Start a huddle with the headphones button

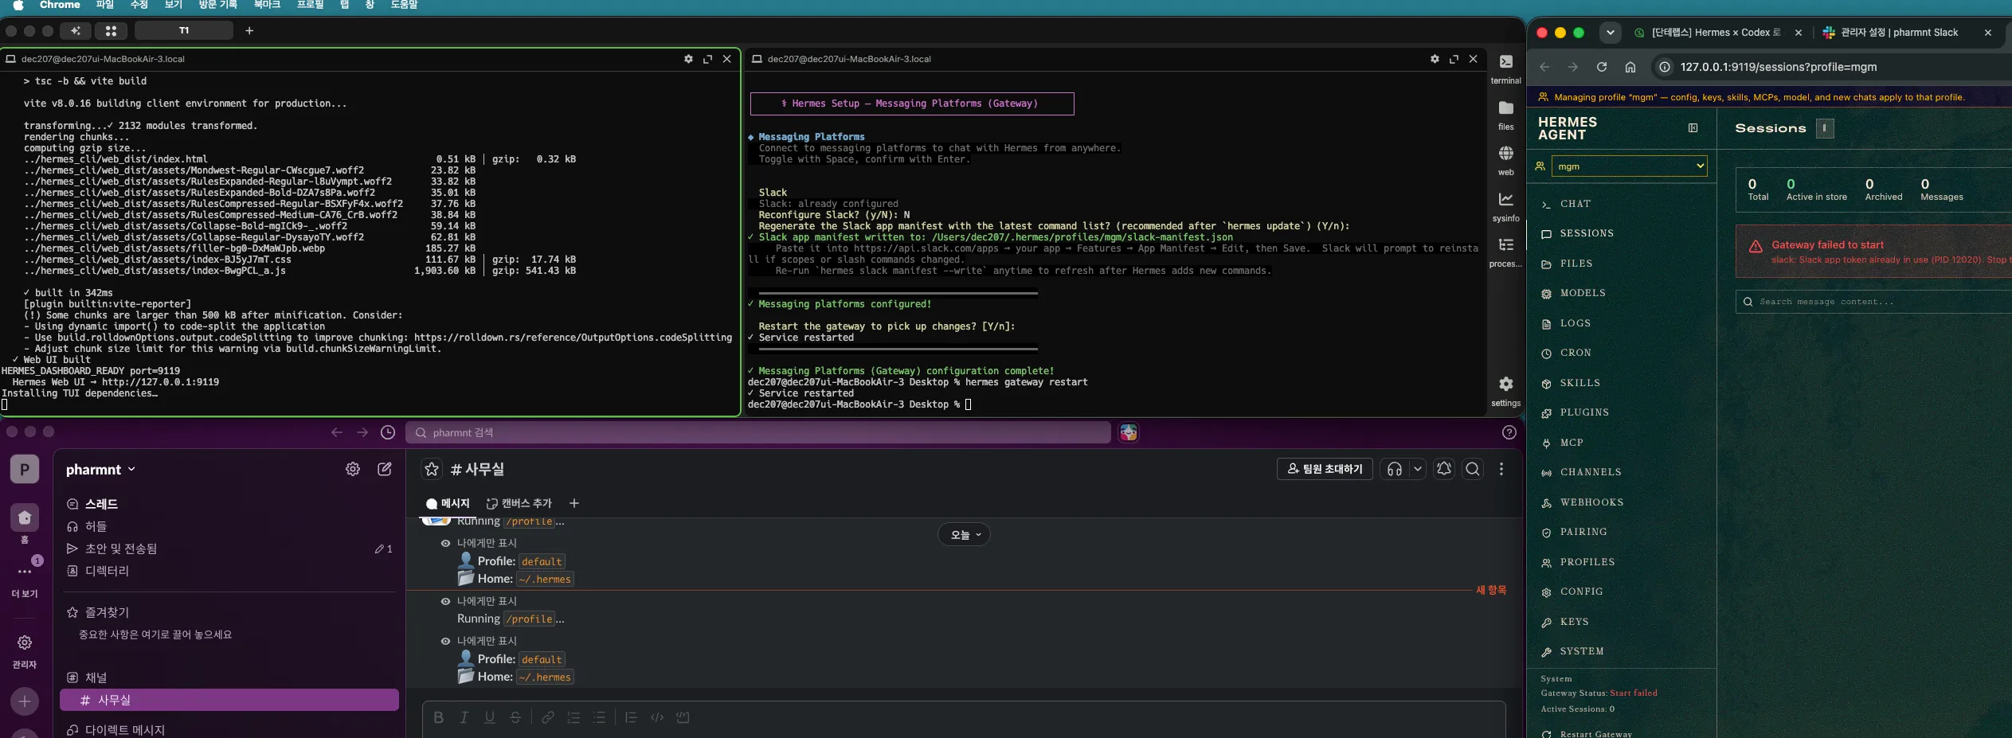[x=1394, y=469]
